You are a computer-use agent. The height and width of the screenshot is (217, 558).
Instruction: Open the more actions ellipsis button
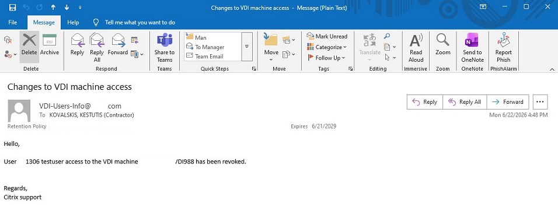point(540,102)
